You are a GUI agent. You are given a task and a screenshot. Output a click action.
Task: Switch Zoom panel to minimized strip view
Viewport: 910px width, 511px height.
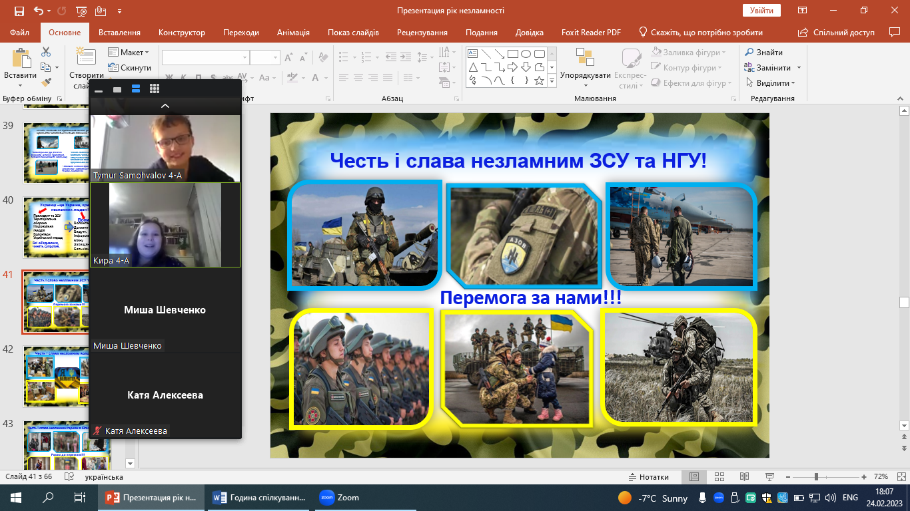click(99, 90)
